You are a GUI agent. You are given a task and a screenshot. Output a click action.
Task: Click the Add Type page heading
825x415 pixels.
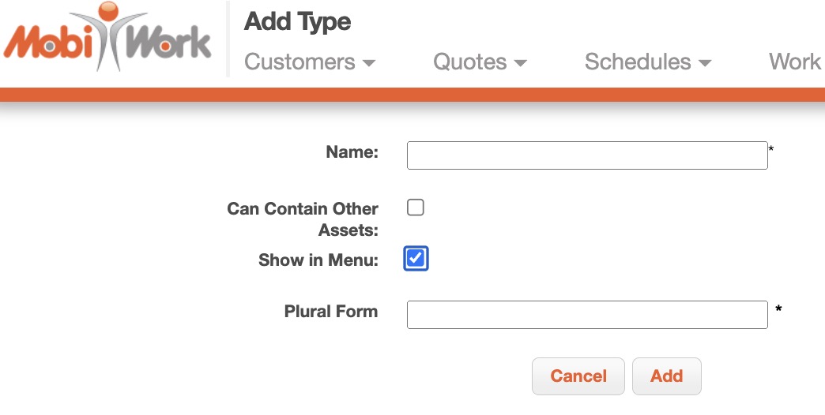[298, 22]
